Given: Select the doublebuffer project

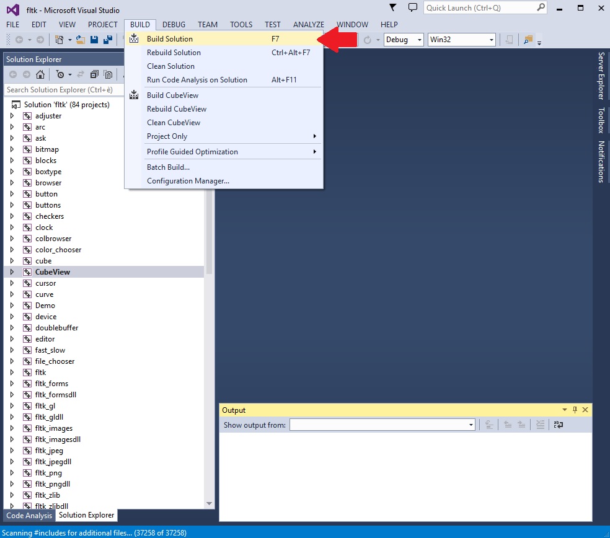Looking at the screenshot, I should pos(57,328).
